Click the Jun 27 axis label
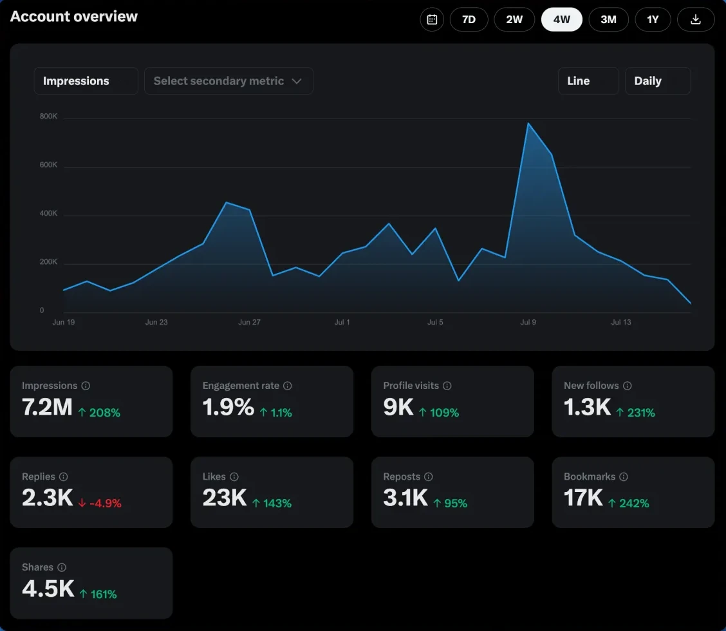The height and width of the screenshot is (631, 726). pyautogui.click(x=249, y=322)
